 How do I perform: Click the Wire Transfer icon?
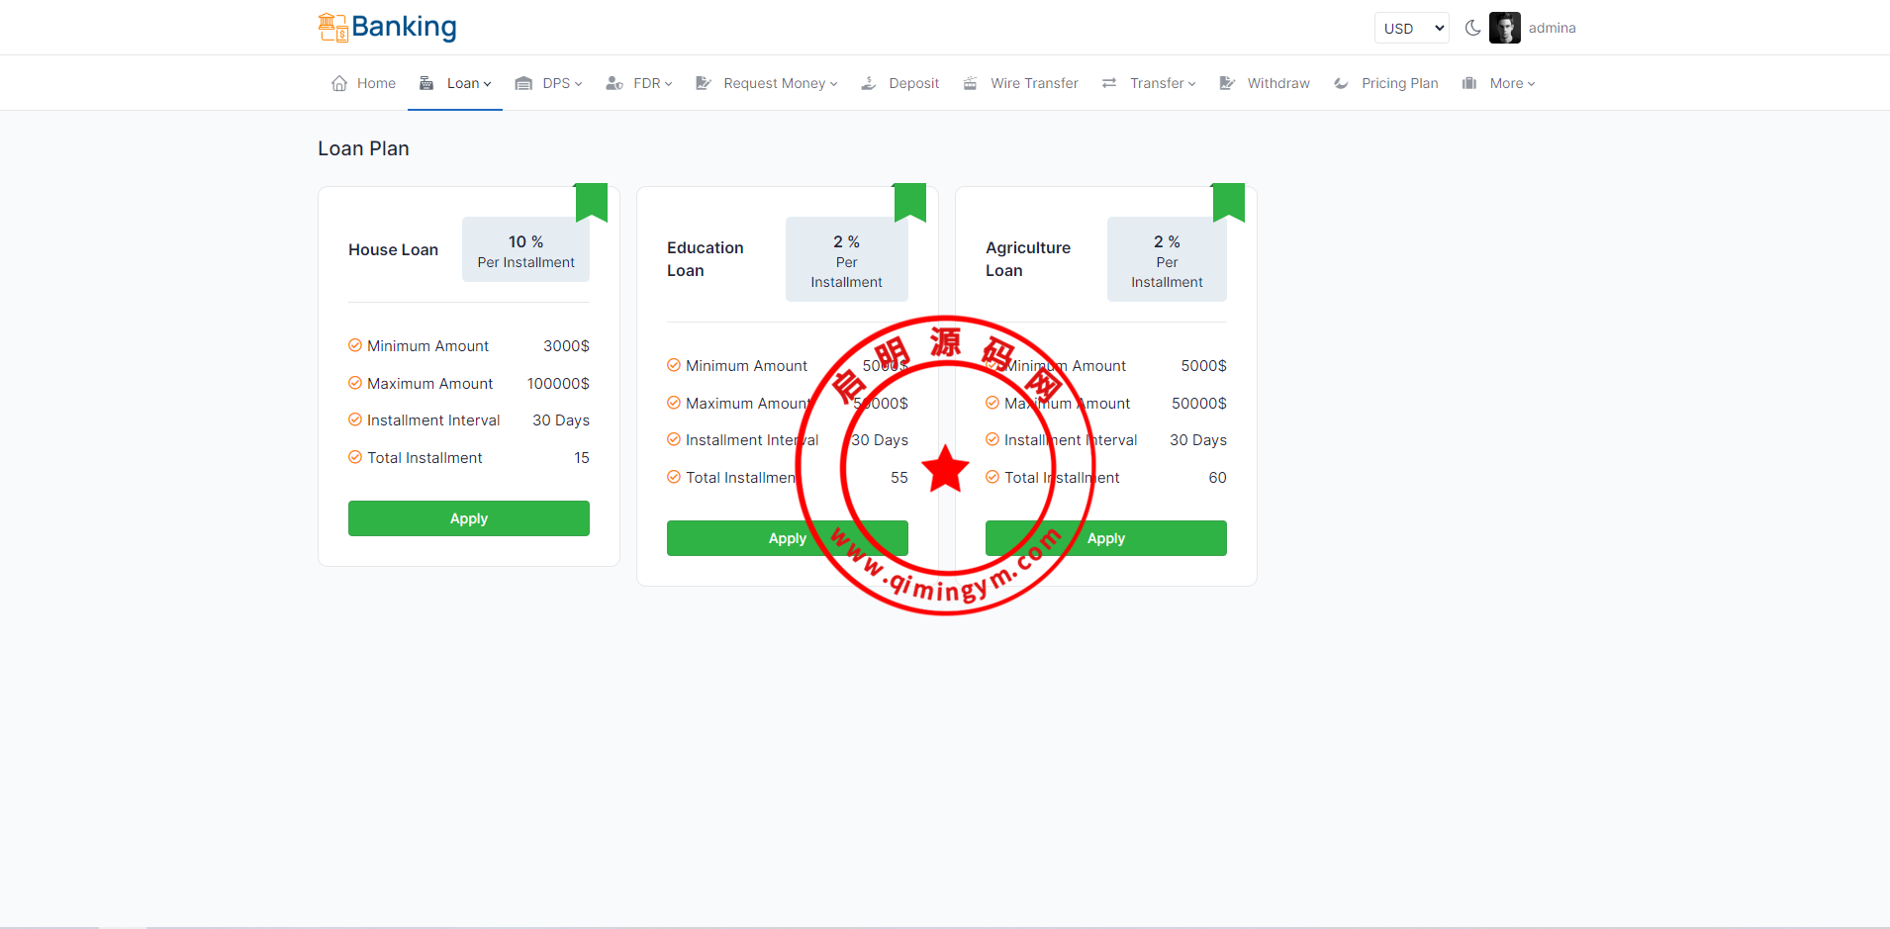[971, 83]
